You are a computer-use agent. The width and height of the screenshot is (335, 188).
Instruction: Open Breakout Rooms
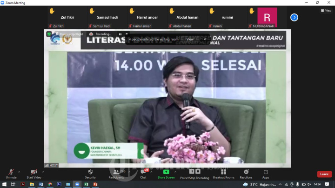click(223, 172)
